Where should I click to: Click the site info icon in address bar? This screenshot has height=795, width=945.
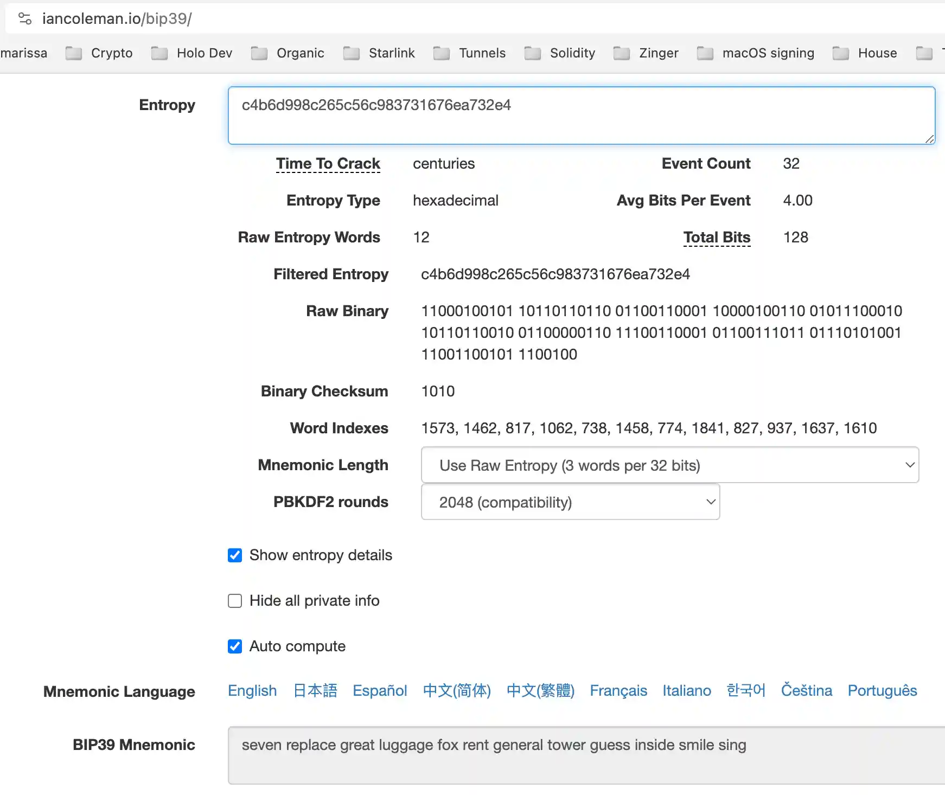tap(25, 19)
